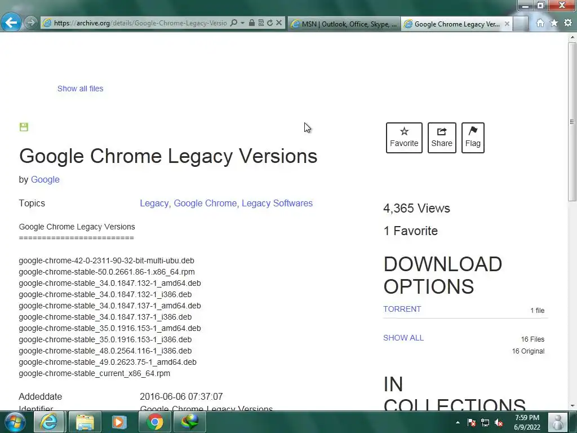Click text google-chrome-stable_49.0.2623.75-1_amd64.deb
The image size is (577, 433).
[108, 363]
